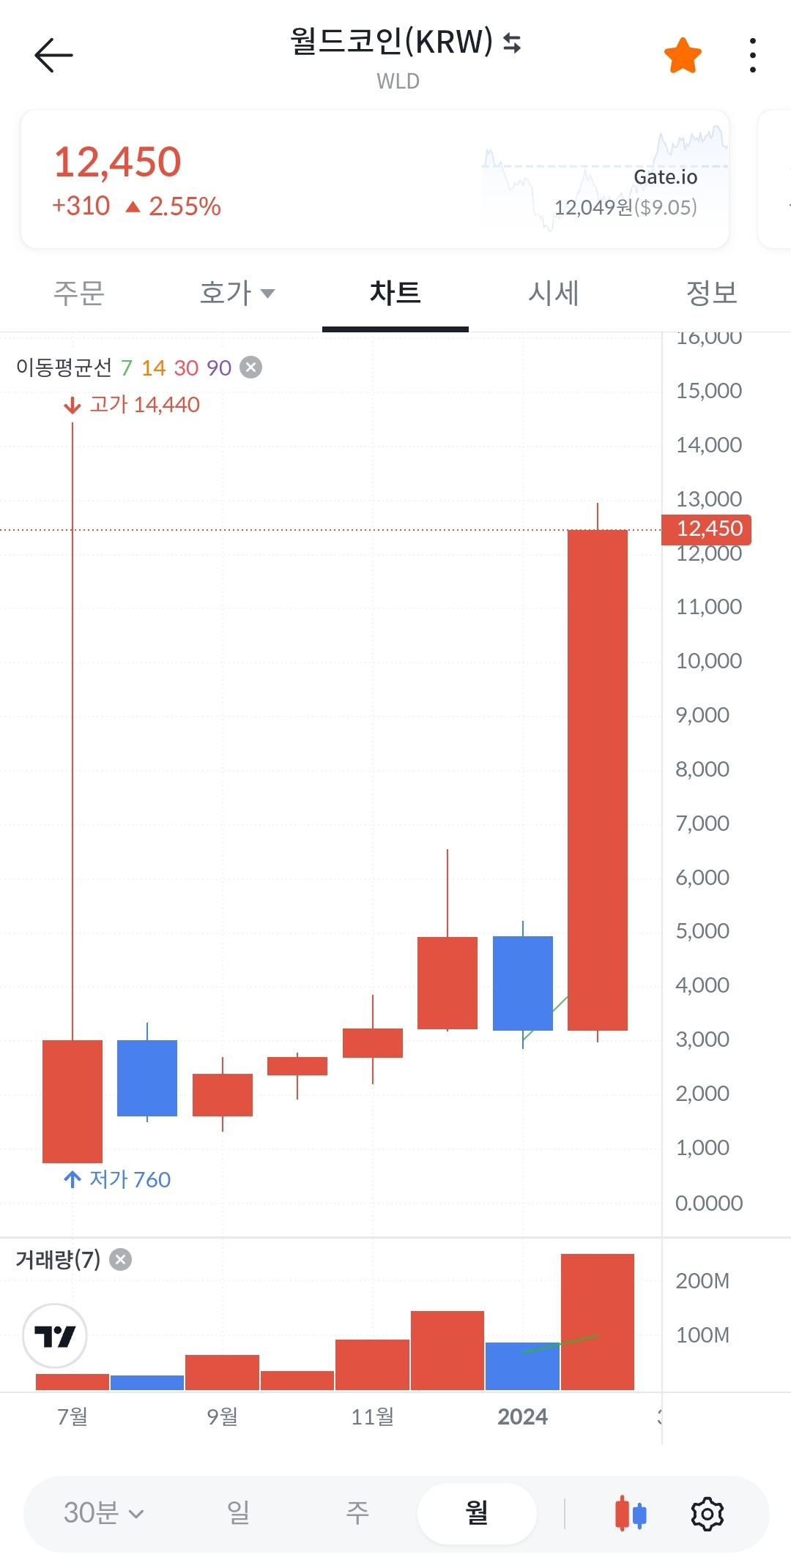Toggle the orange favorite star
The width and height of the screenshot is (791, 1568).
[683, 56]
